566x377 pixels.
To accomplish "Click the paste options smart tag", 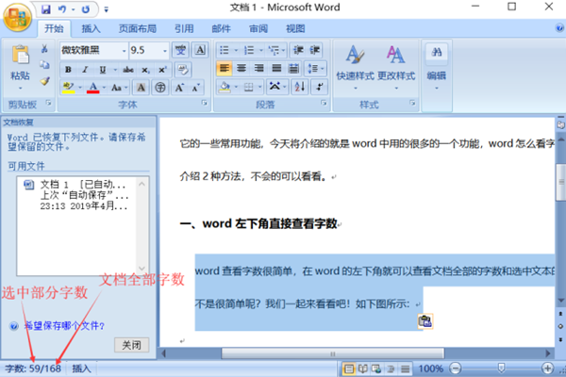I will click(424, 322).
